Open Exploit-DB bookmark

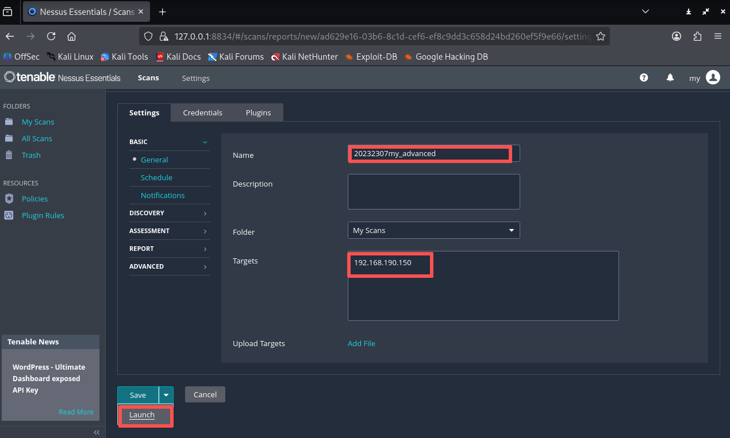[x=371, y=56]
